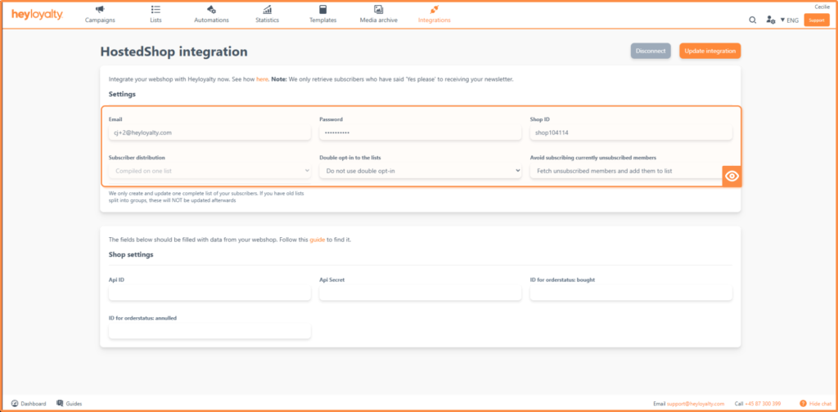Click the Api ID input field

tap(209, 293)
